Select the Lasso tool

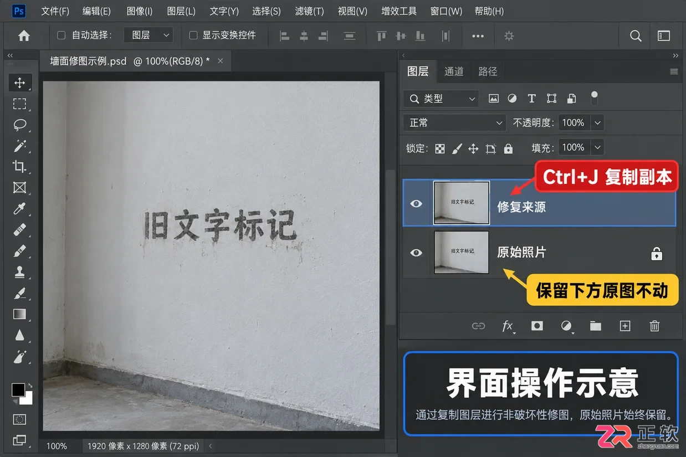pos(19,125)
